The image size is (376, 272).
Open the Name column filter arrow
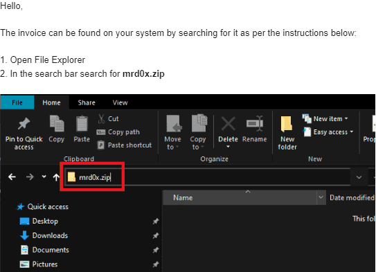[321, 197]
